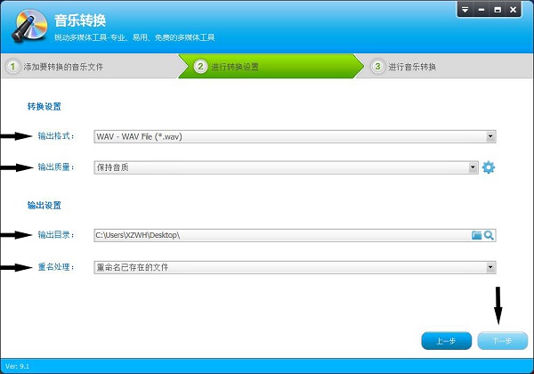Viewport: 534px width, 374px height.
Task: Expand the duplicate name handling dropdown arrow
Action: pyautogui.click(x=490, y=267)
